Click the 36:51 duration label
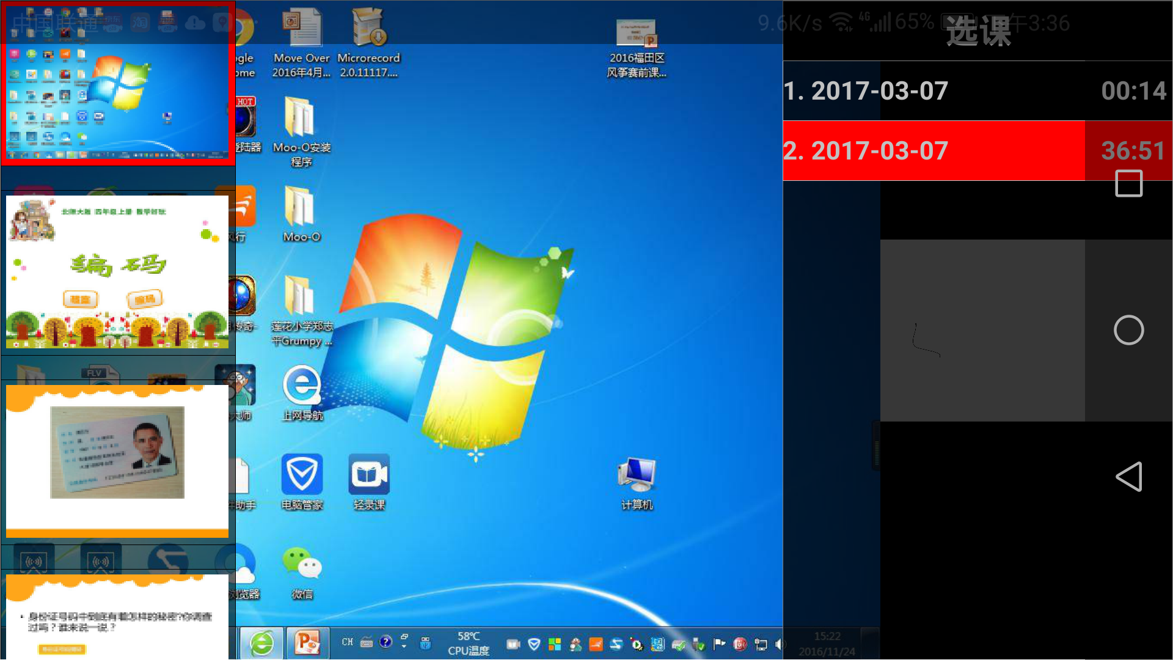 click(1133, 151)
